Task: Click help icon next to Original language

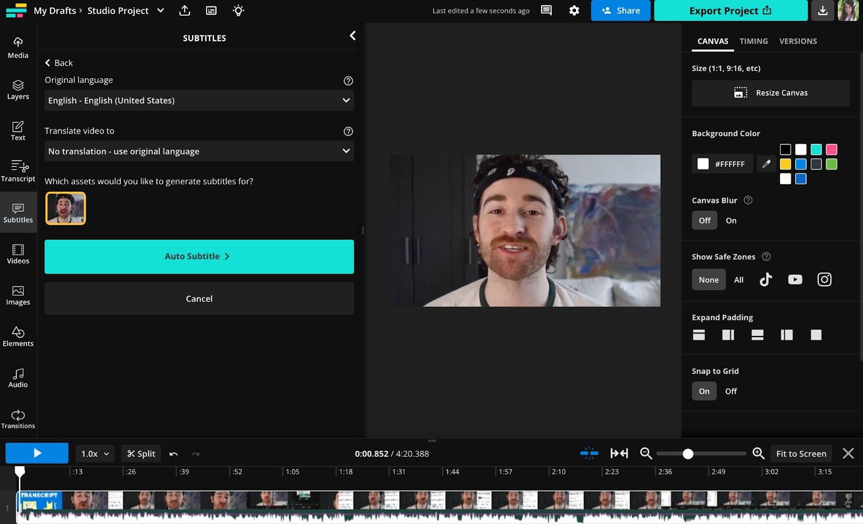Action: pyautogui.click(x=348, y=81)
